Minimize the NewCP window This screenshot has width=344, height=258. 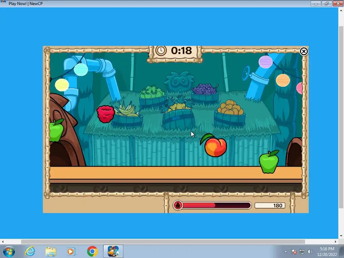click(316, 3)
